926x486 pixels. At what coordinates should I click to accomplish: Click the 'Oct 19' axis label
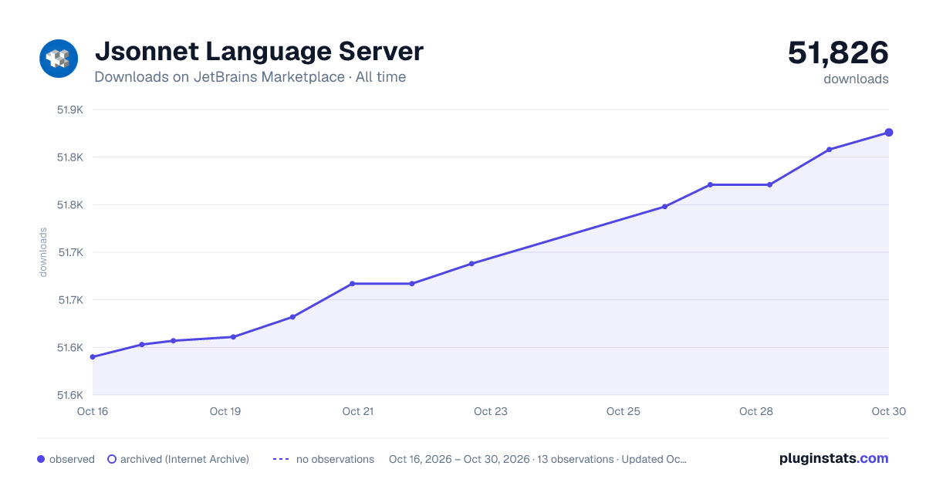point(225,411)
